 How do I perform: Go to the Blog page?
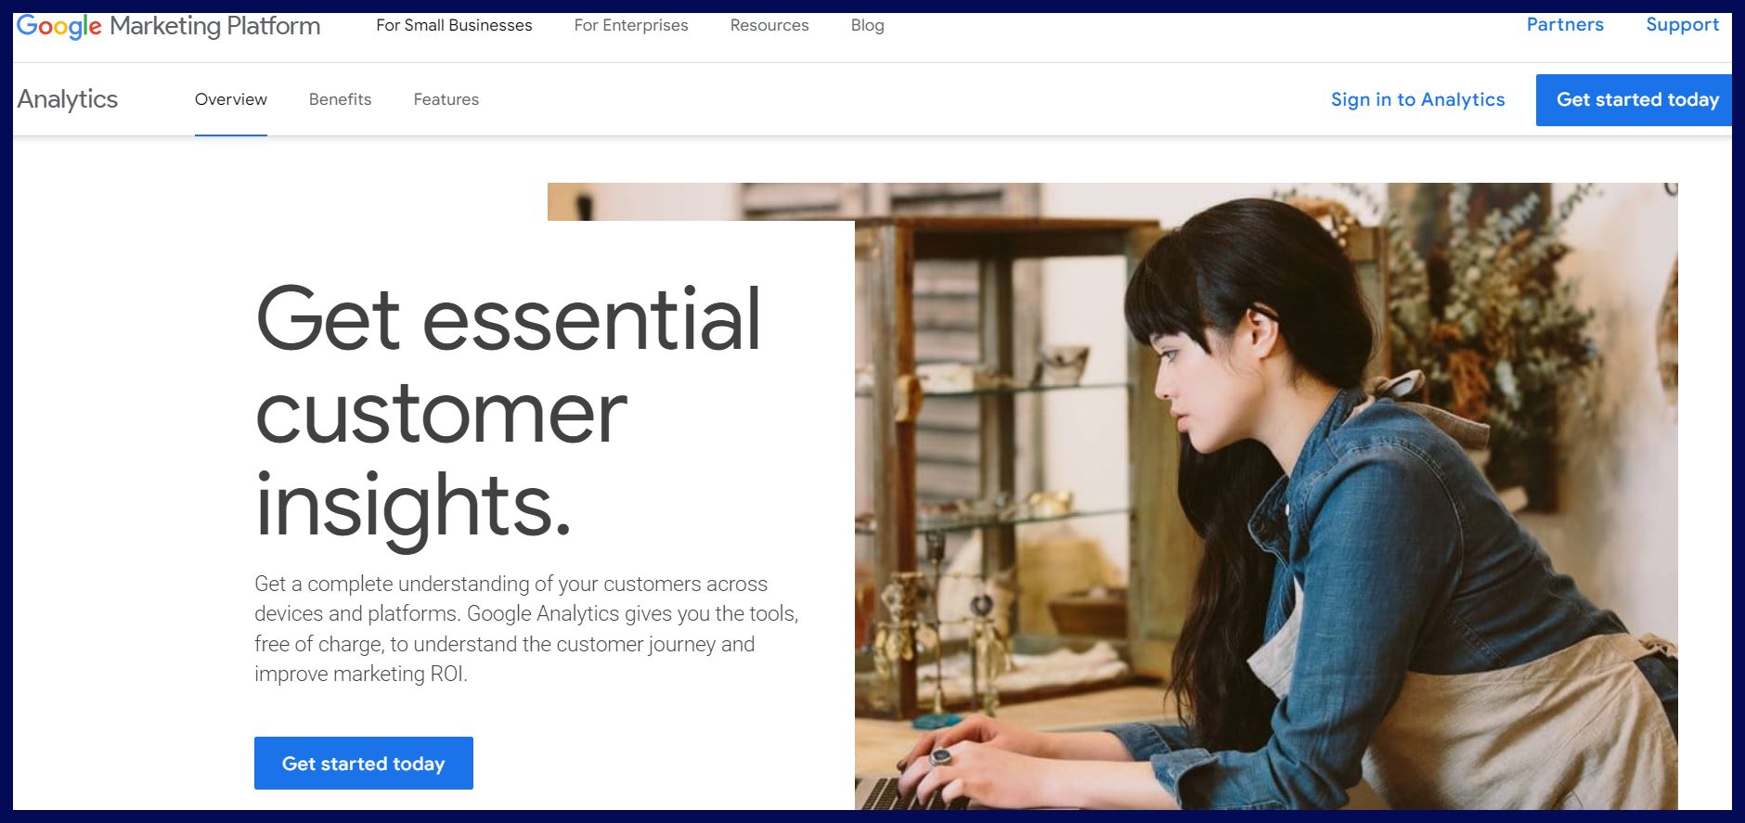(x=867, y=25)
